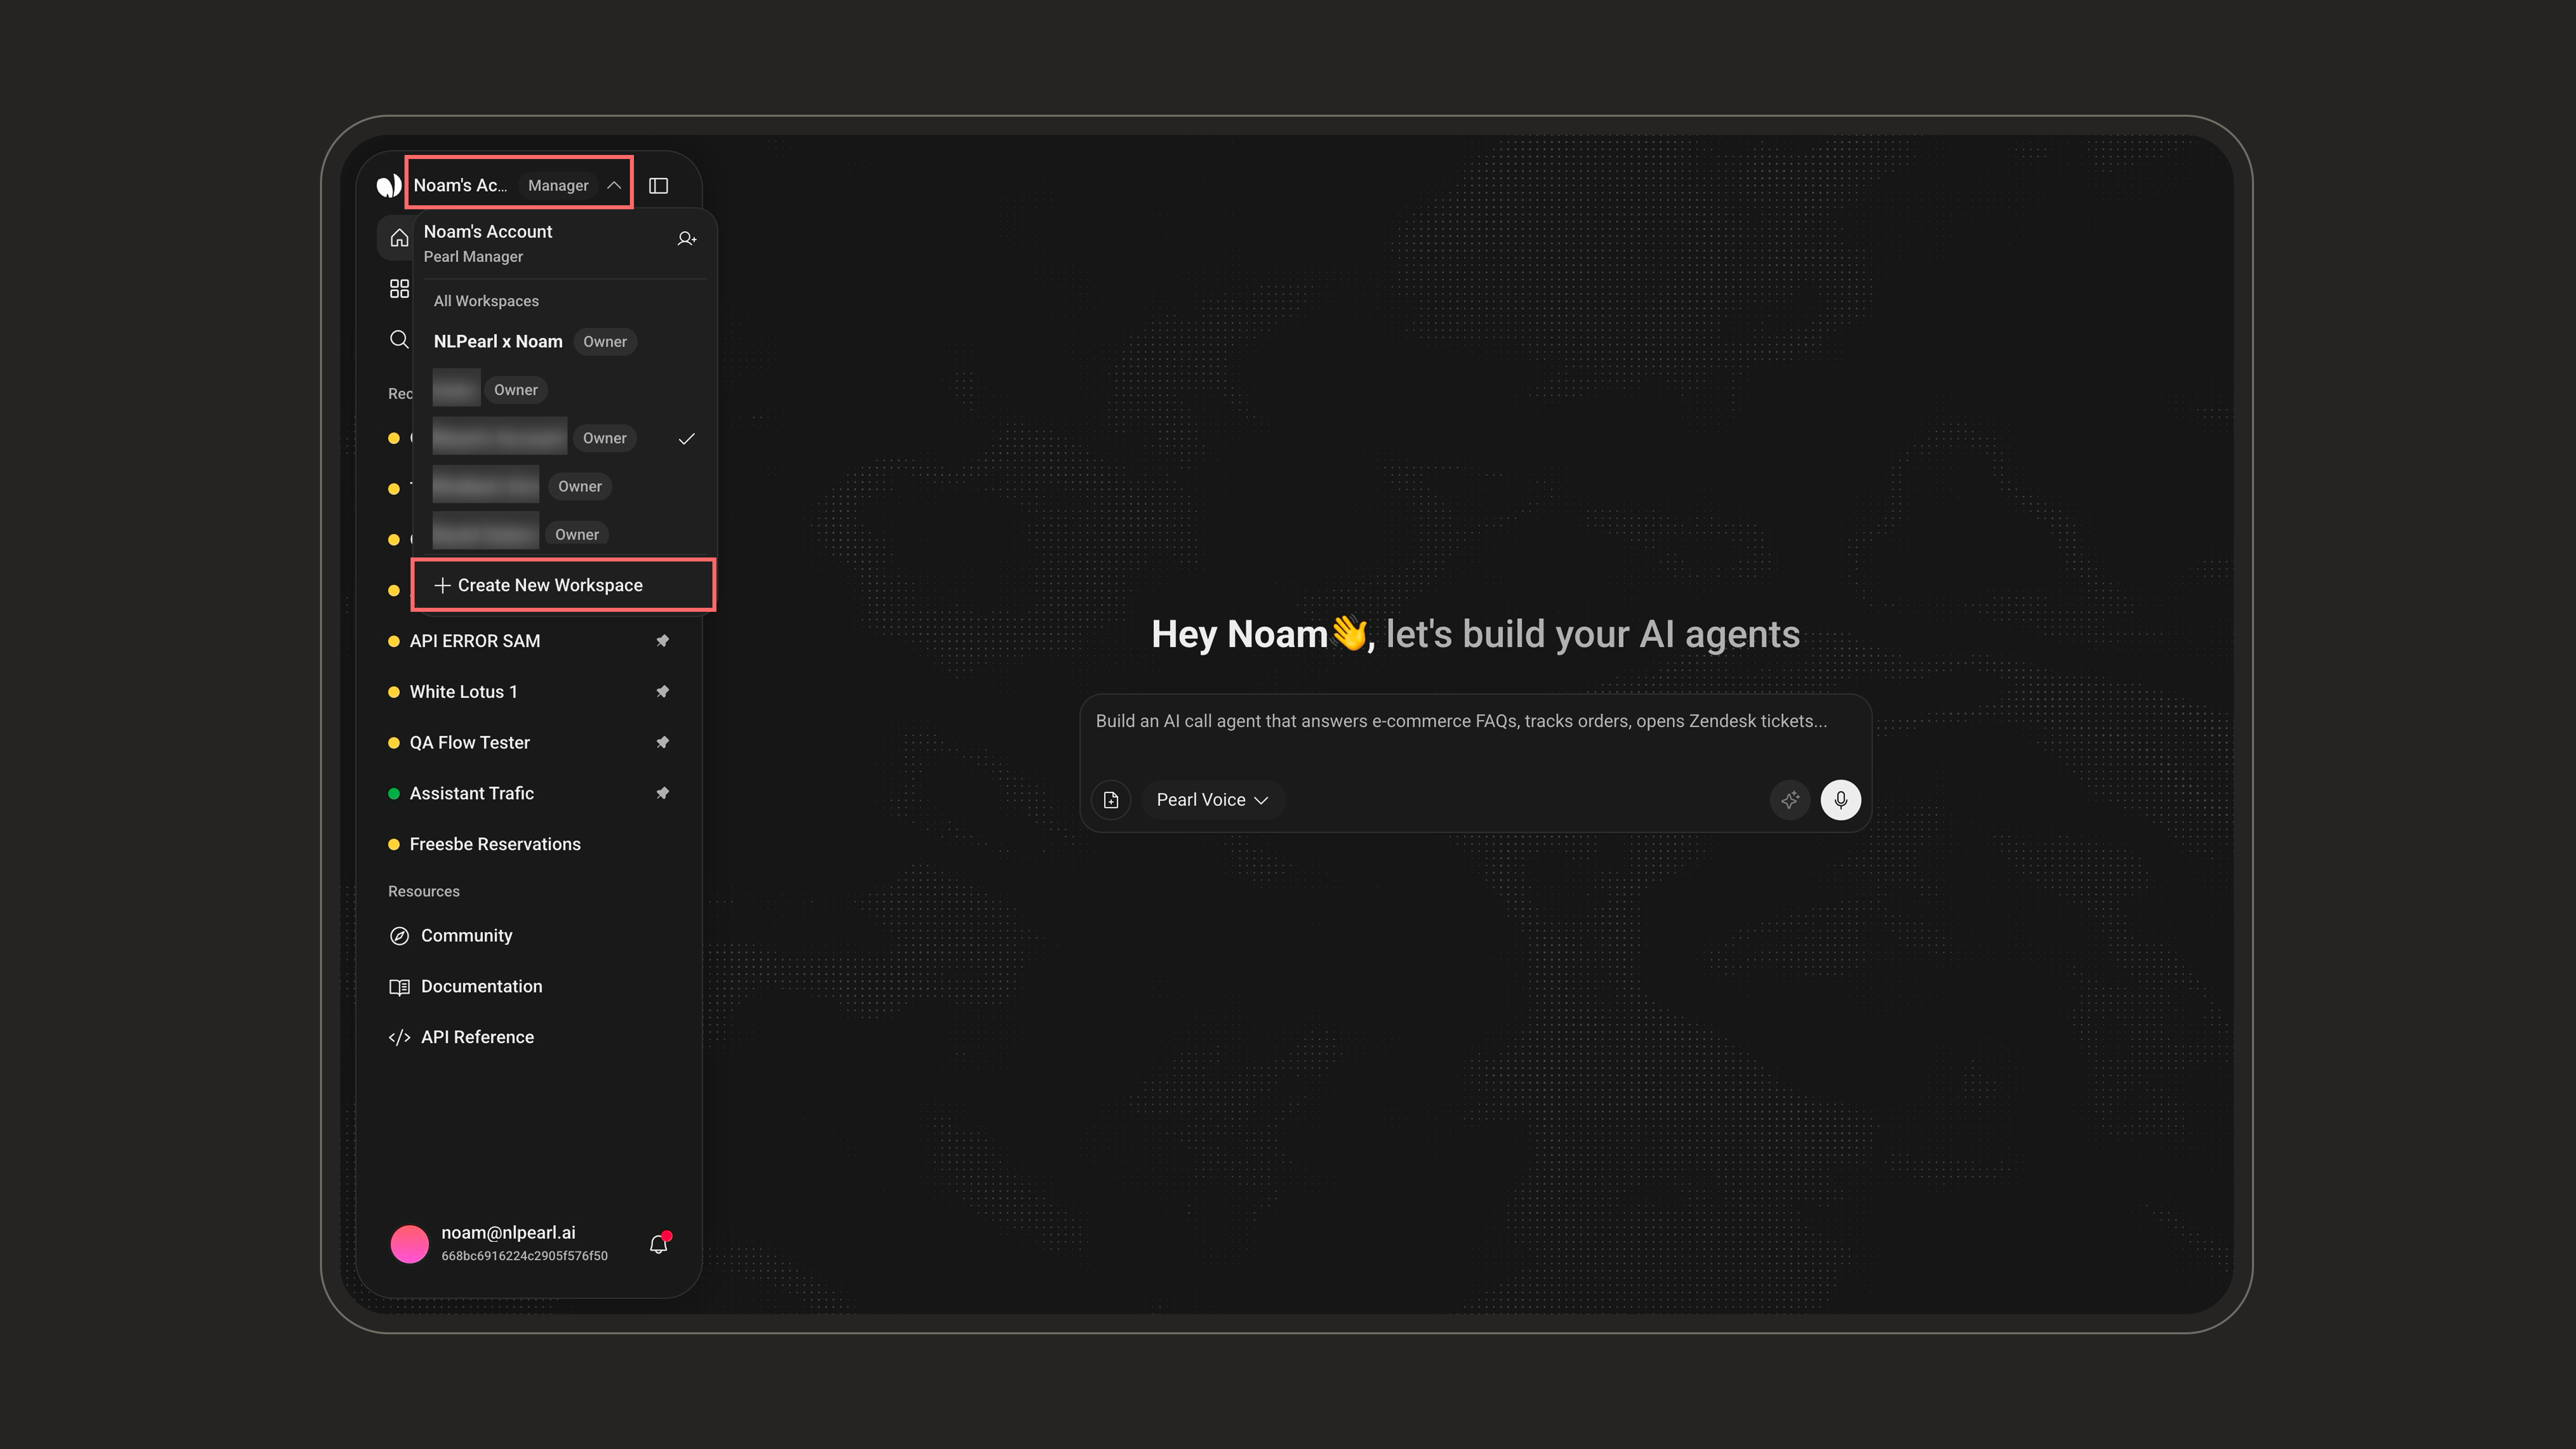Image resolution: width=2576 pixels, height=1449 pixels.
Task: Click the NLPearl logo icon
Action: click(x=389, y=185)
